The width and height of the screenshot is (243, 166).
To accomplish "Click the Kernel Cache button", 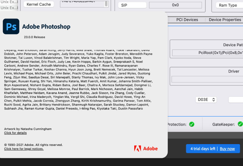I will coord(39,4).
